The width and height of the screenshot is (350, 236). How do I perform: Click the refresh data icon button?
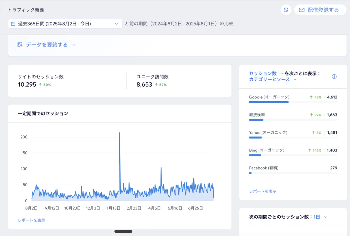point(286,10)
